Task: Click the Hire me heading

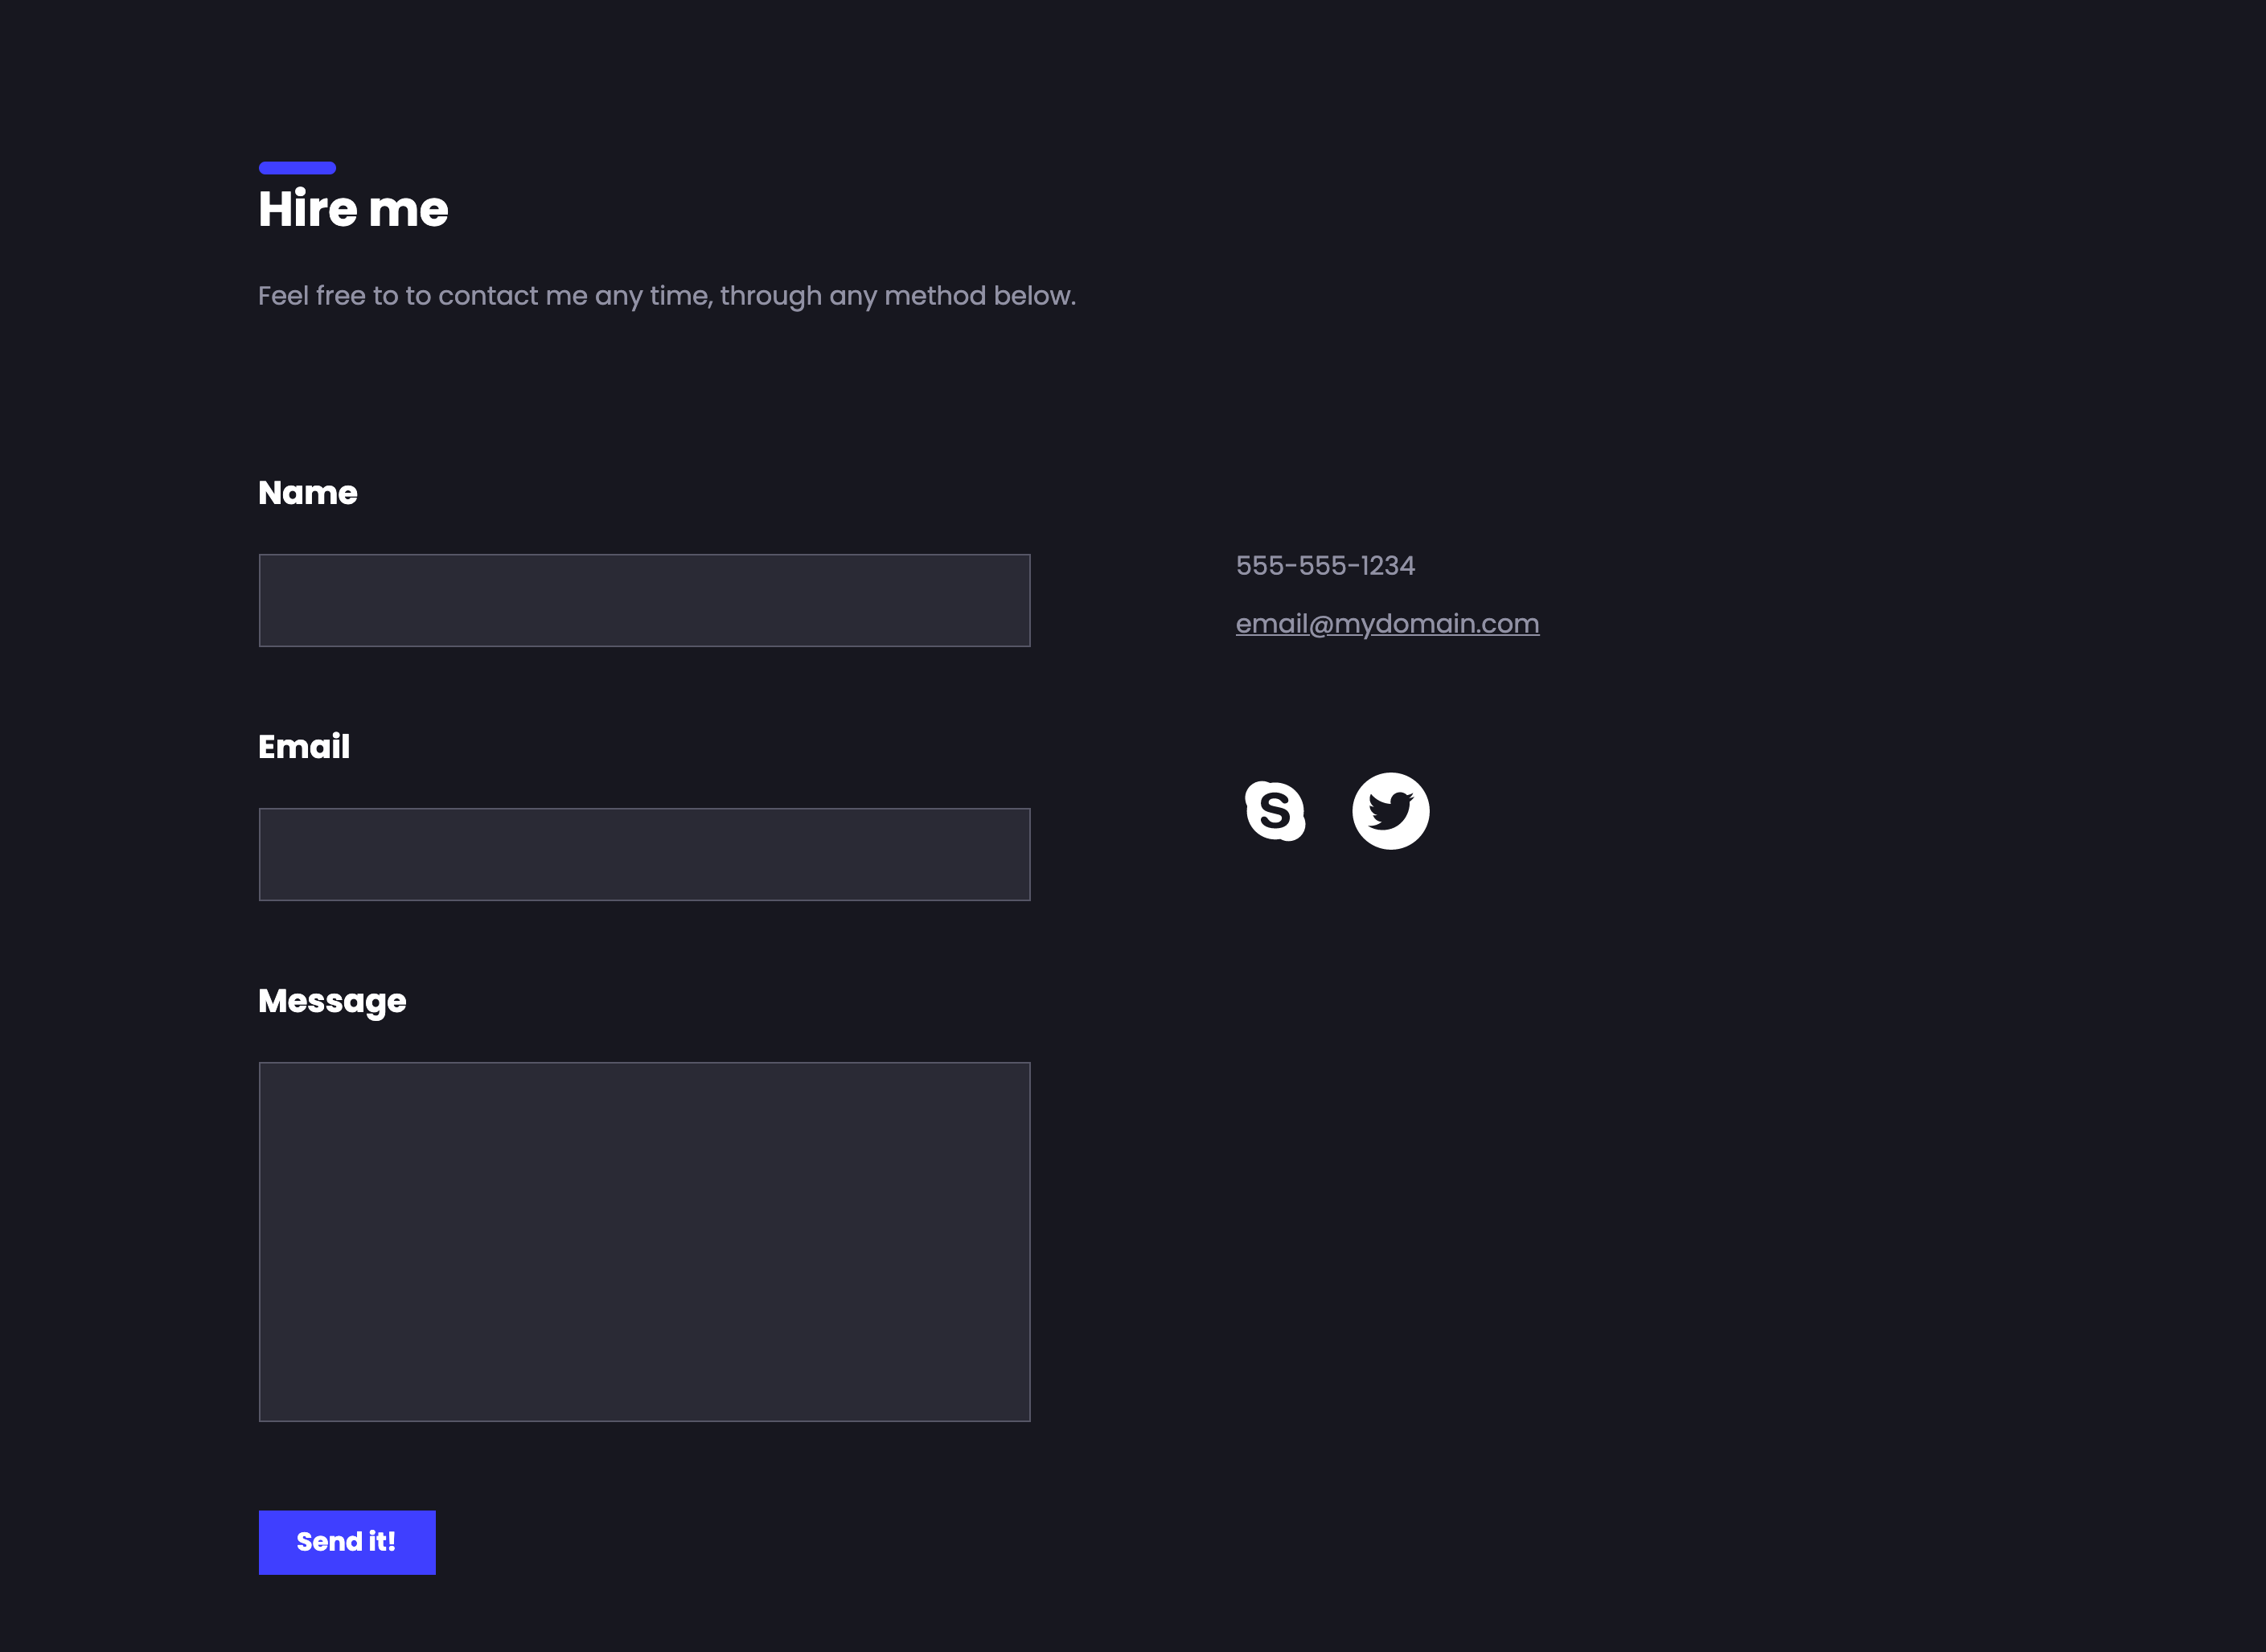Action: pos(353,209)
